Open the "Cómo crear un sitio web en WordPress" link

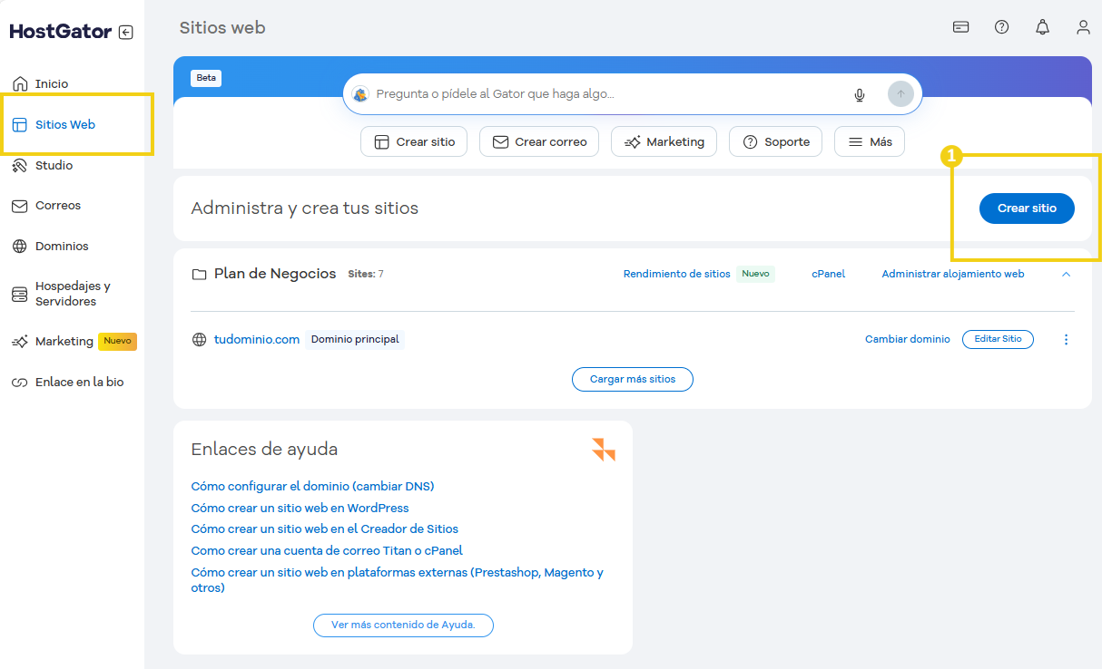(x=300, y=508)
